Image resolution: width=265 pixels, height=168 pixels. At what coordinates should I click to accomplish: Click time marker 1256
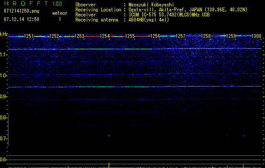point(155,36)
